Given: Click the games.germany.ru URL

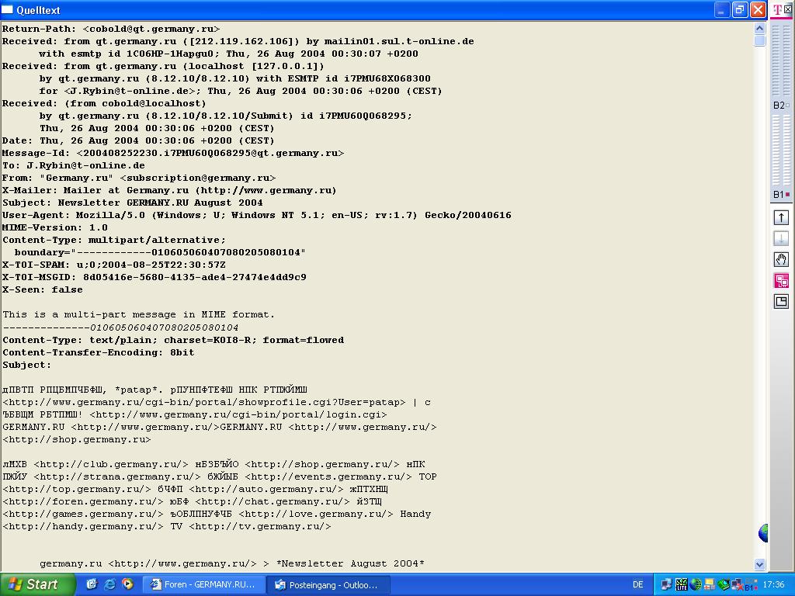Looking at the screenshot, I should [x=83, y=514].
